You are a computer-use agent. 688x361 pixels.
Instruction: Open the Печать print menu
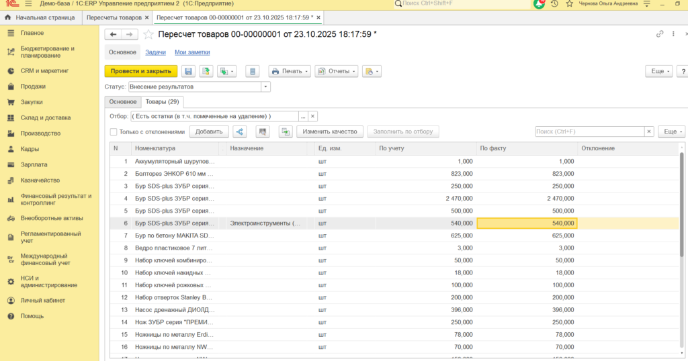coord(290,71)
